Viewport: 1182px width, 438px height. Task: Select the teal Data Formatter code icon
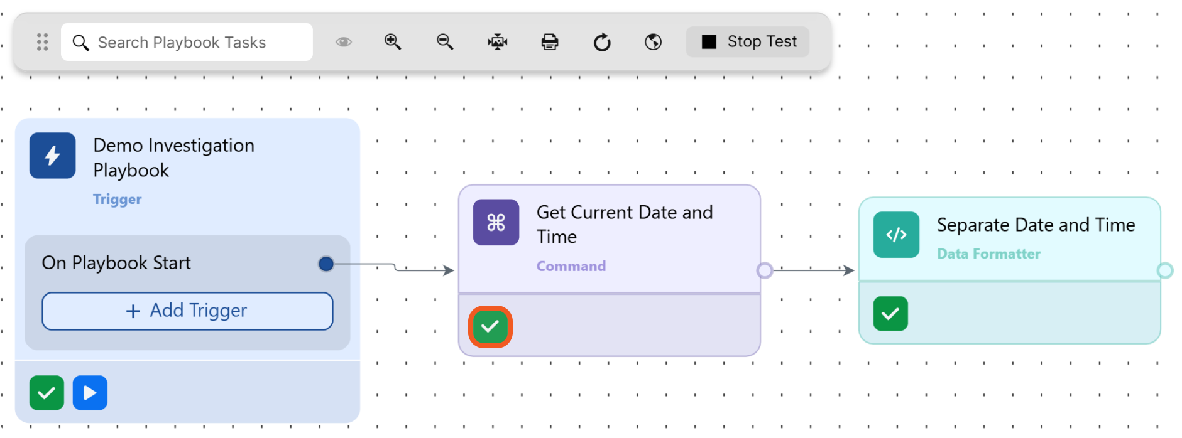(896, 235)
